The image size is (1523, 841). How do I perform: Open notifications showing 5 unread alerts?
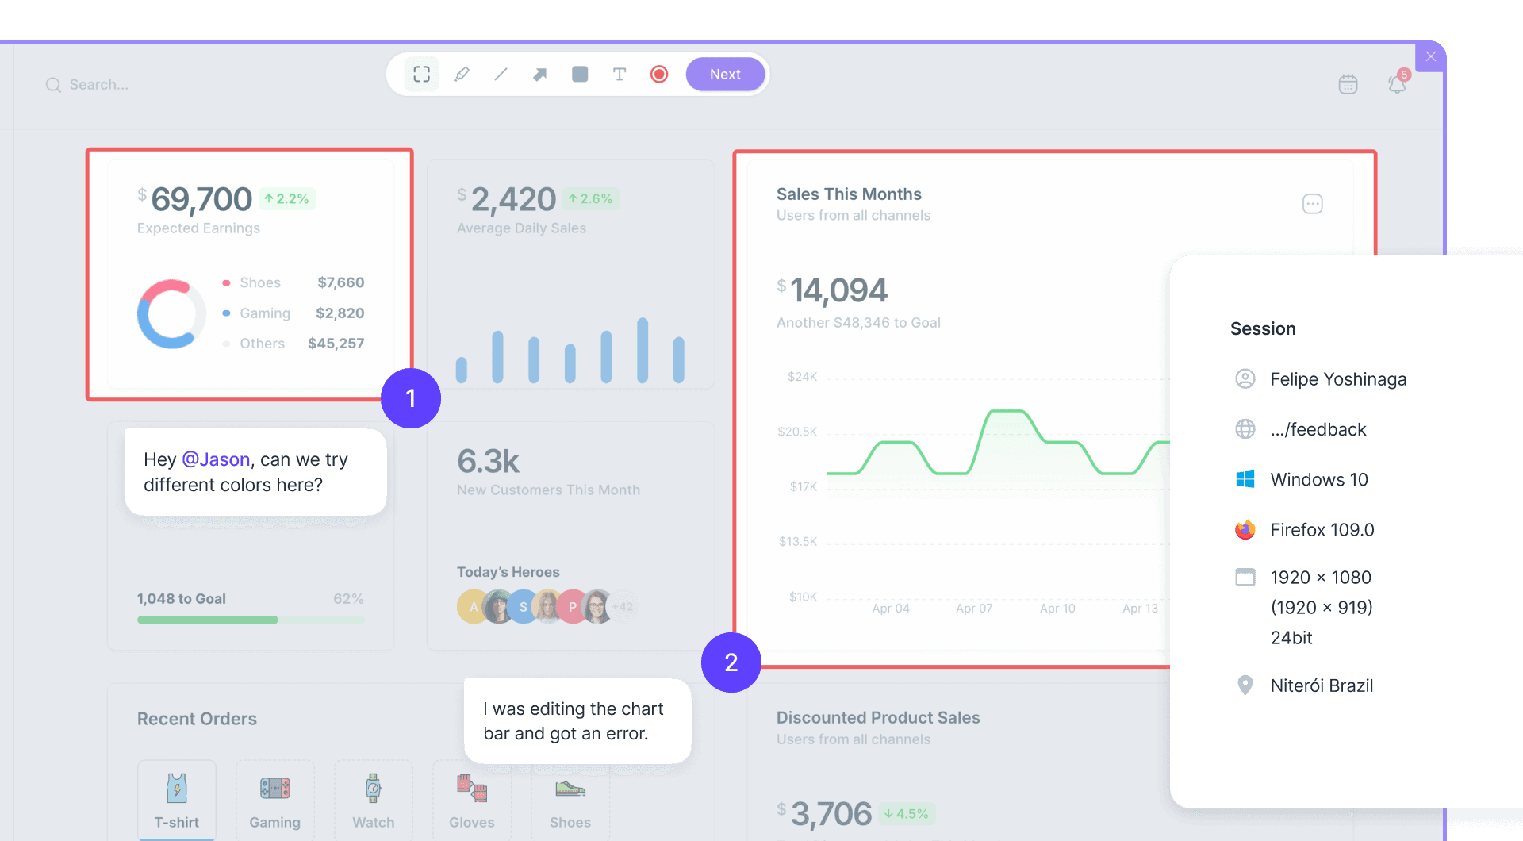pyautogui.click(x=1397, y=83)
